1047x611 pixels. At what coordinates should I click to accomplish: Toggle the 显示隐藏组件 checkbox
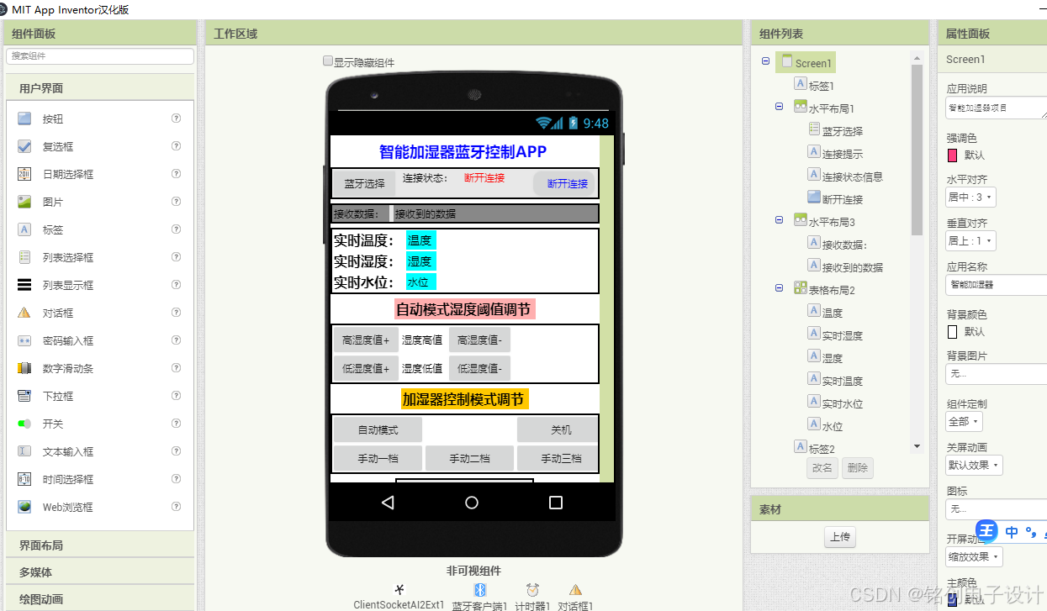click(328, 61)
